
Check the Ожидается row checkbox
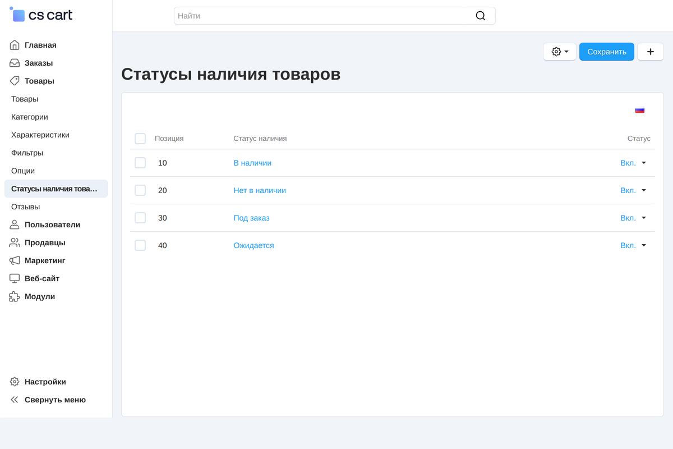[x=140, y=245]
